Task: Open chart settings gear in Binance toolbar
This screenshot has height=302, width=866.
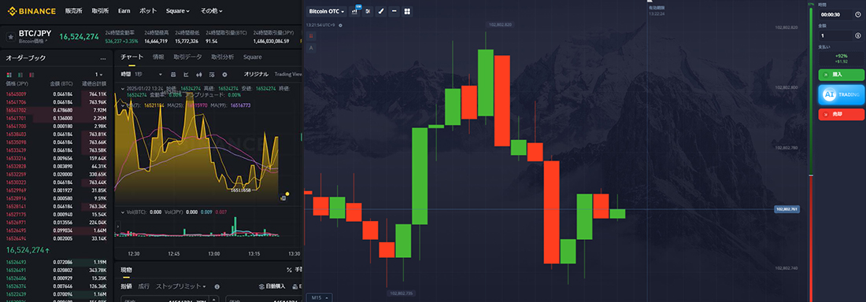Action: point(224,74)
